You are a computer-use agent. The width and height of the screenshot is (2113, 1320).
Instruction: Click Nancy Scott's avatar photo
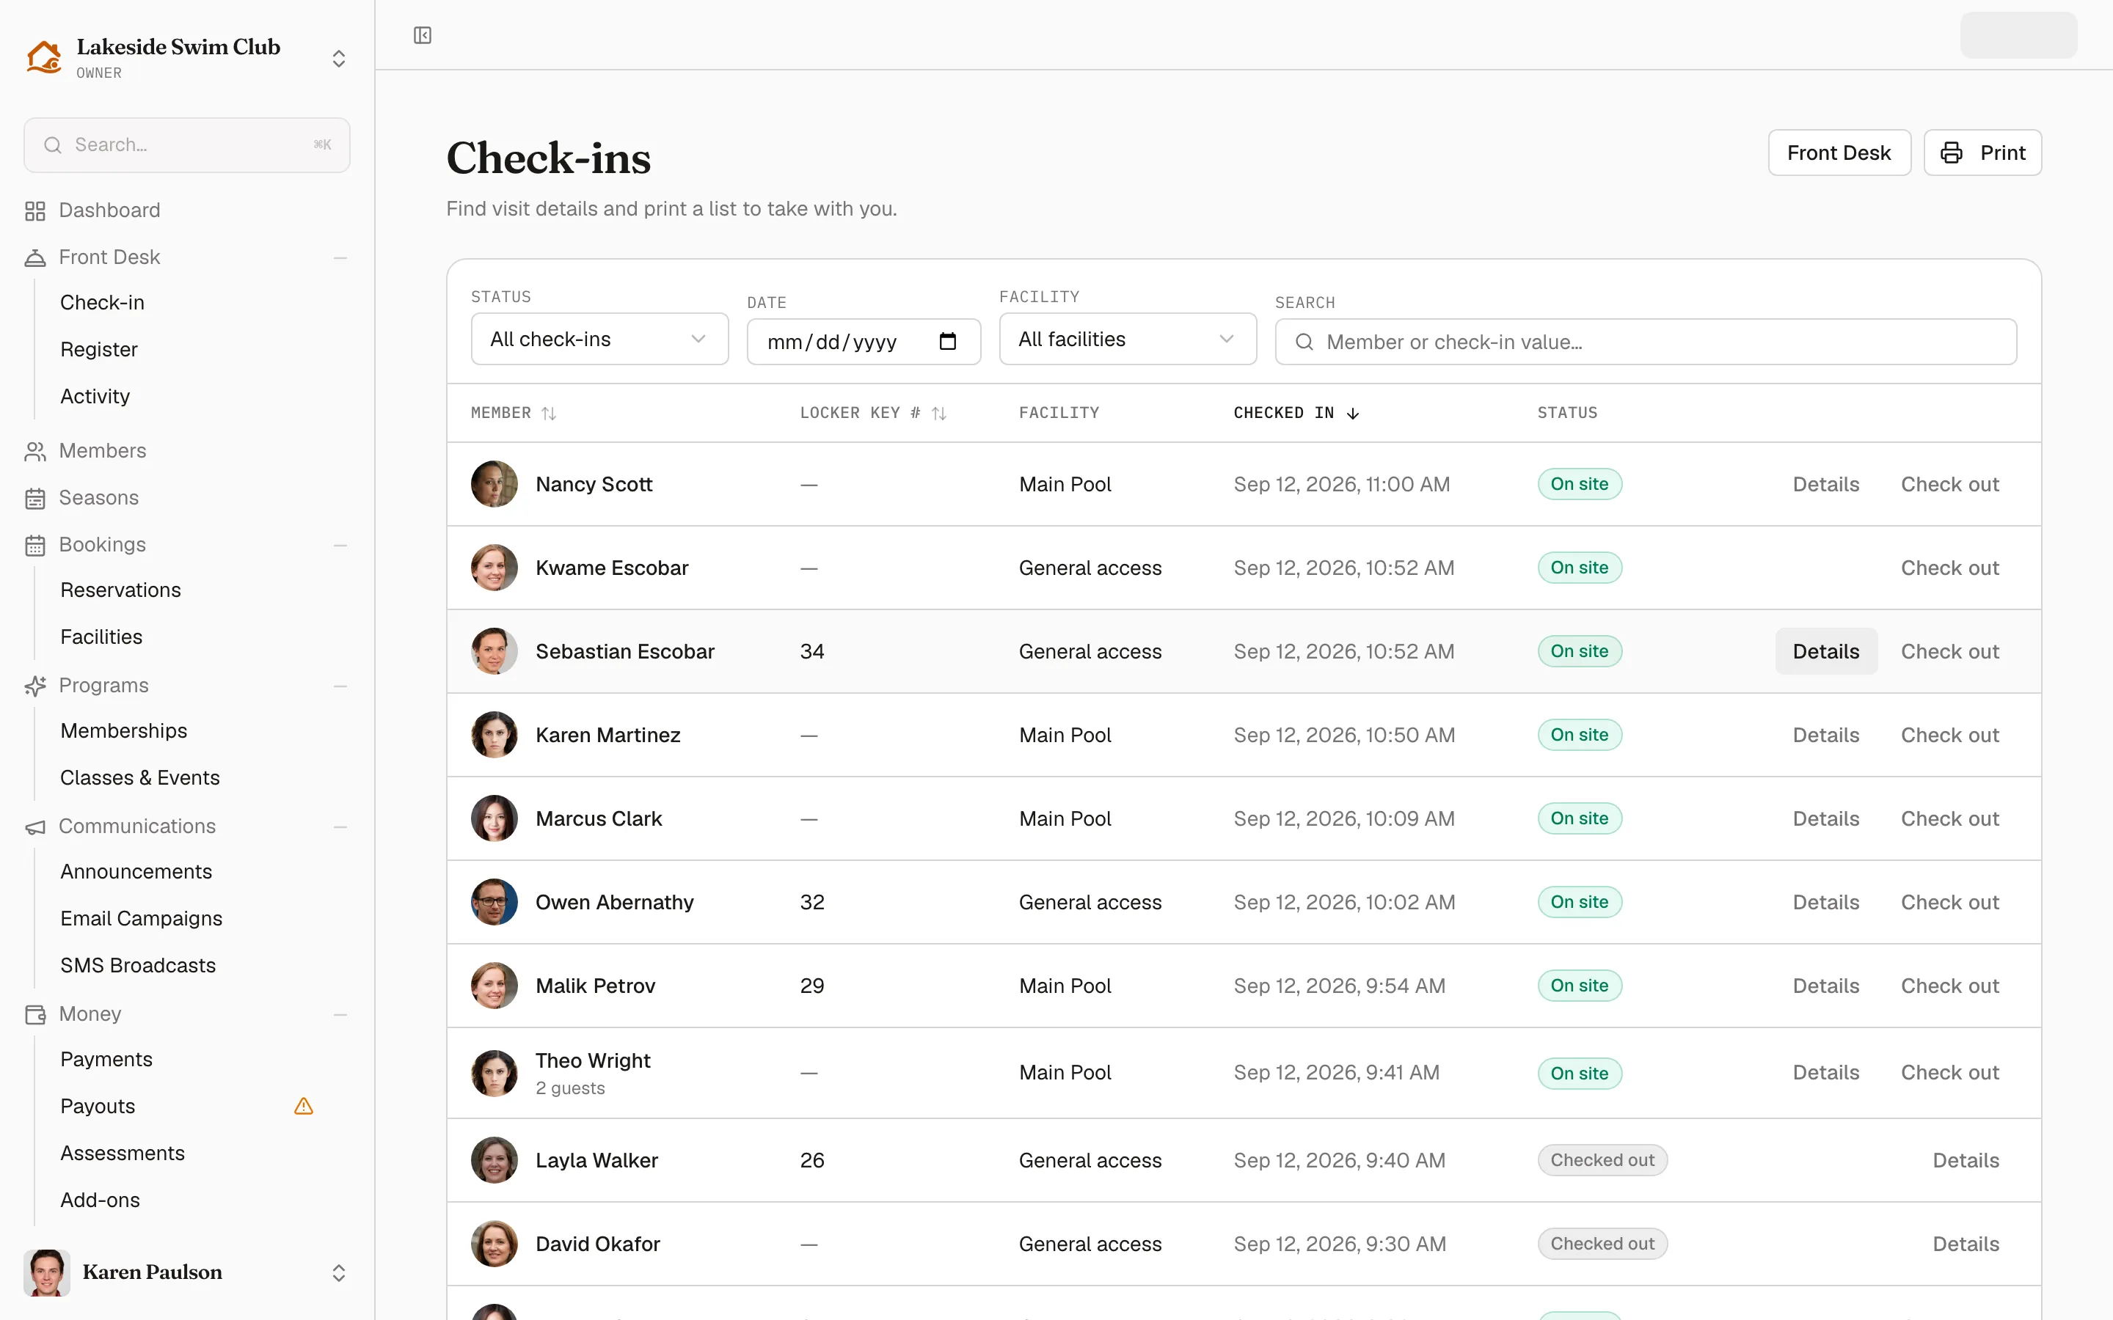coord(495,484)
